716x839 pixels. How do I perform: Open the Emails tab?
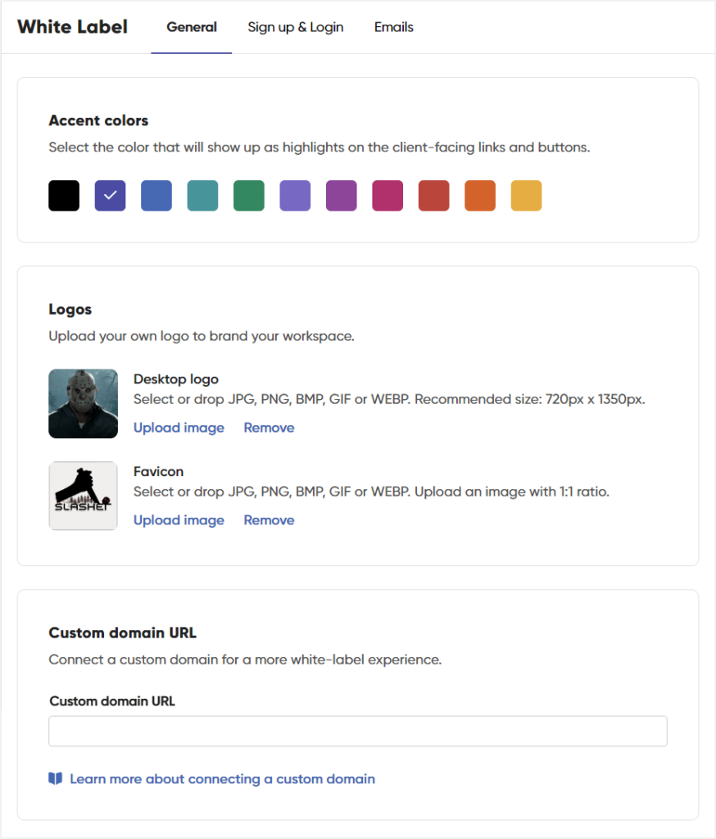click(x=394, y=27)
